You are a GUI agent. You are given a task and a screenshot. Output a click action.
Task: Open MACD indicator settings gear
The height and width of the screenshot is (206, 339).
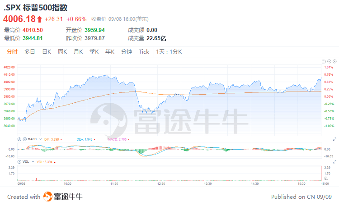click(19, 139)
